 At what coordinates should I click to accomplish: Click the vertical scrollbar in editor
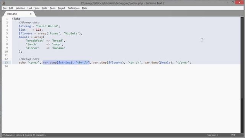(x=242, y=58)
